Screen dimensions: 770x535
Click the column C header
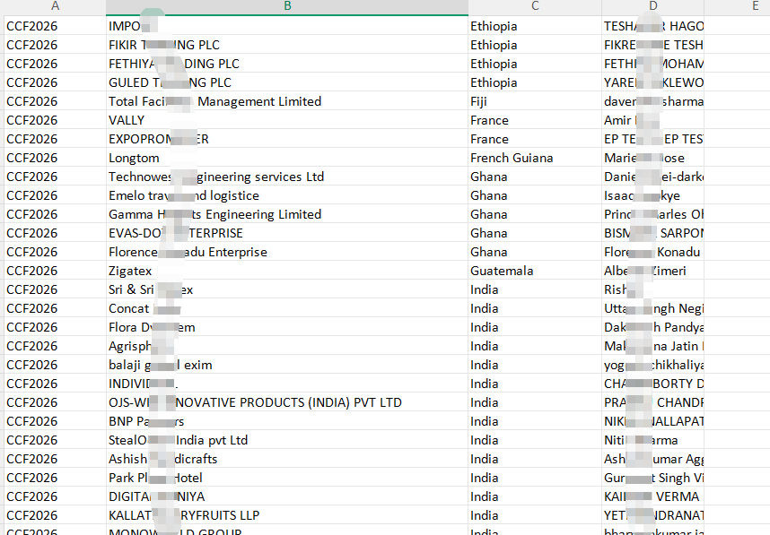click(x=535, y=6)
